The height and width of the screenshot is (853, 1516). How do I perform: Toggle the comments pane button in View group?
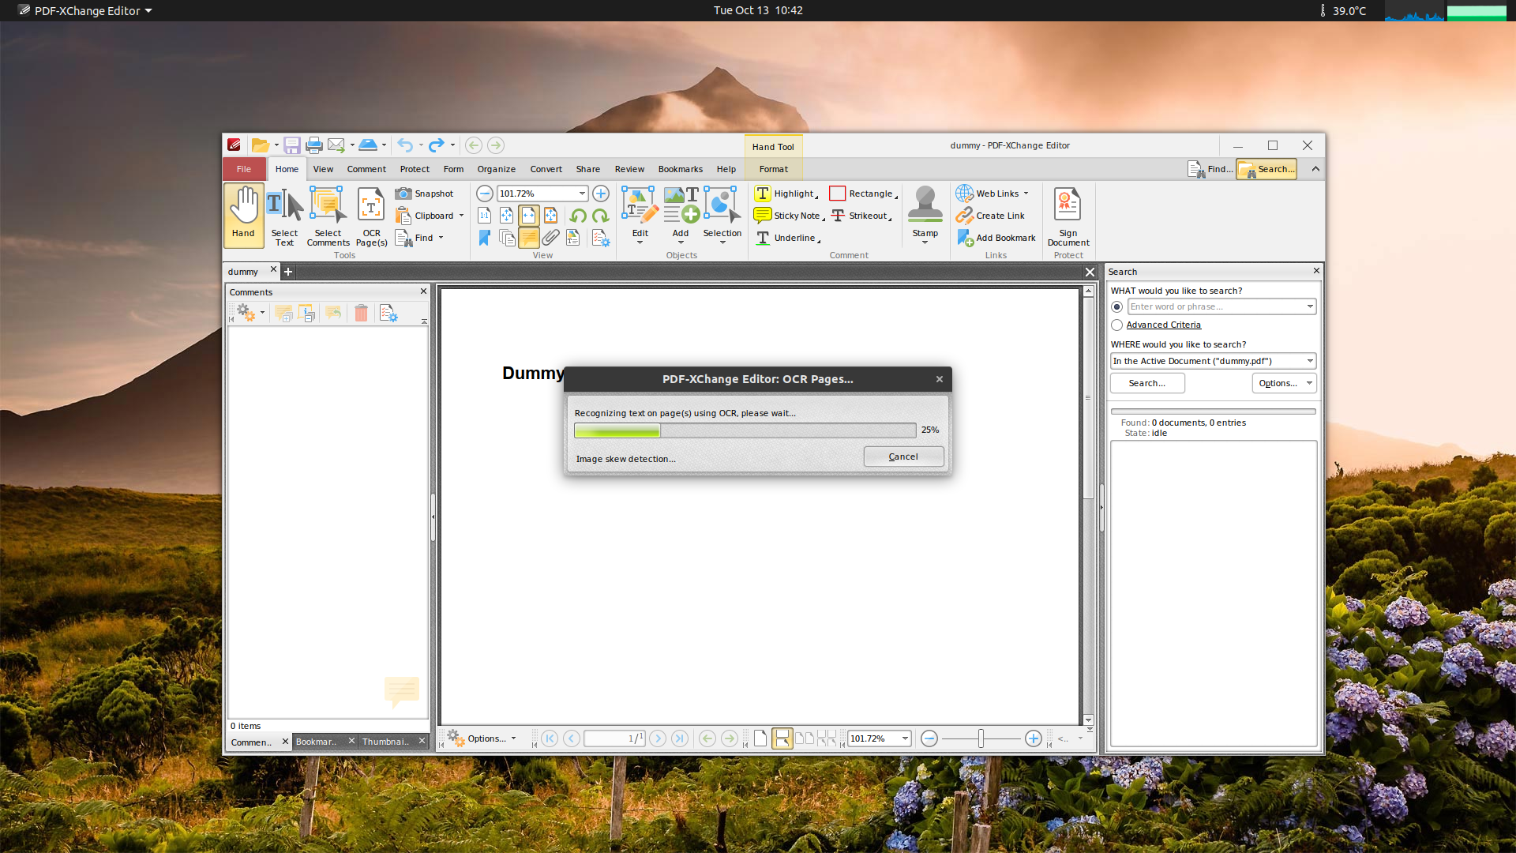[x=529, y=238]
